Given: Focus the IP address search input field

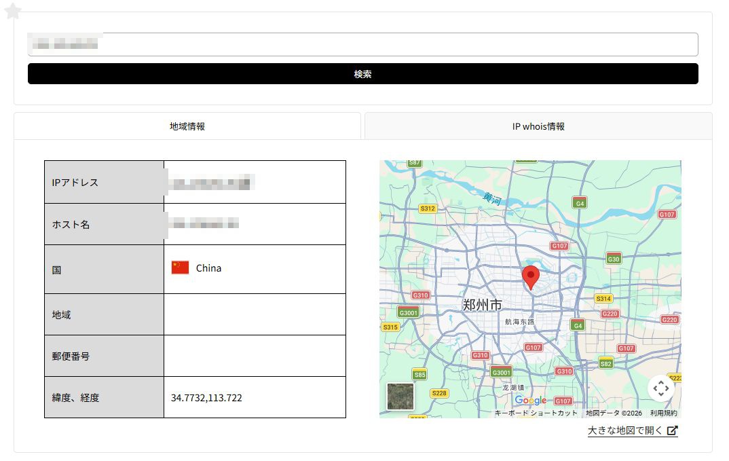Looking at the screenshot, I should [362, 45].
